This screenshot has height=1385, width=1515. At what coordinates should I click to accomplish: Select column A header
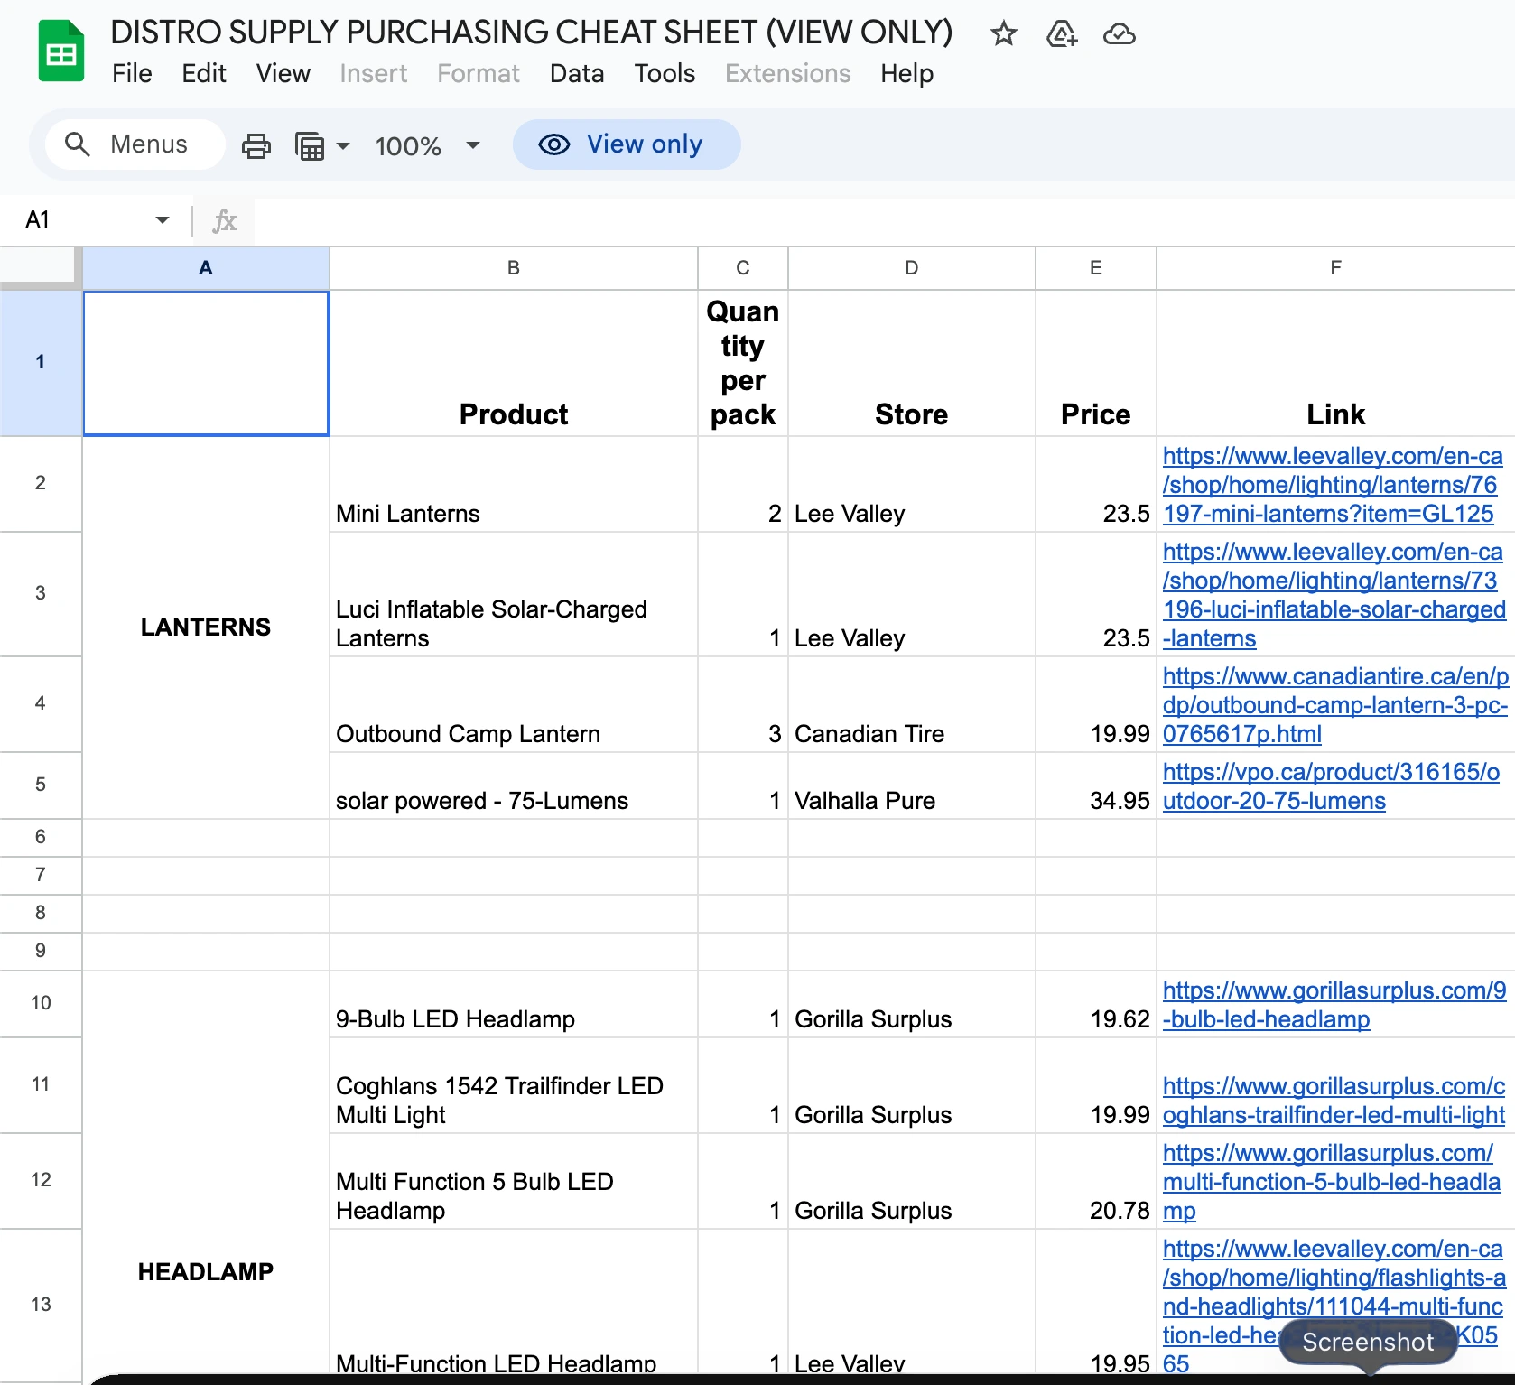pyautogui.click(x=206, y=268)
